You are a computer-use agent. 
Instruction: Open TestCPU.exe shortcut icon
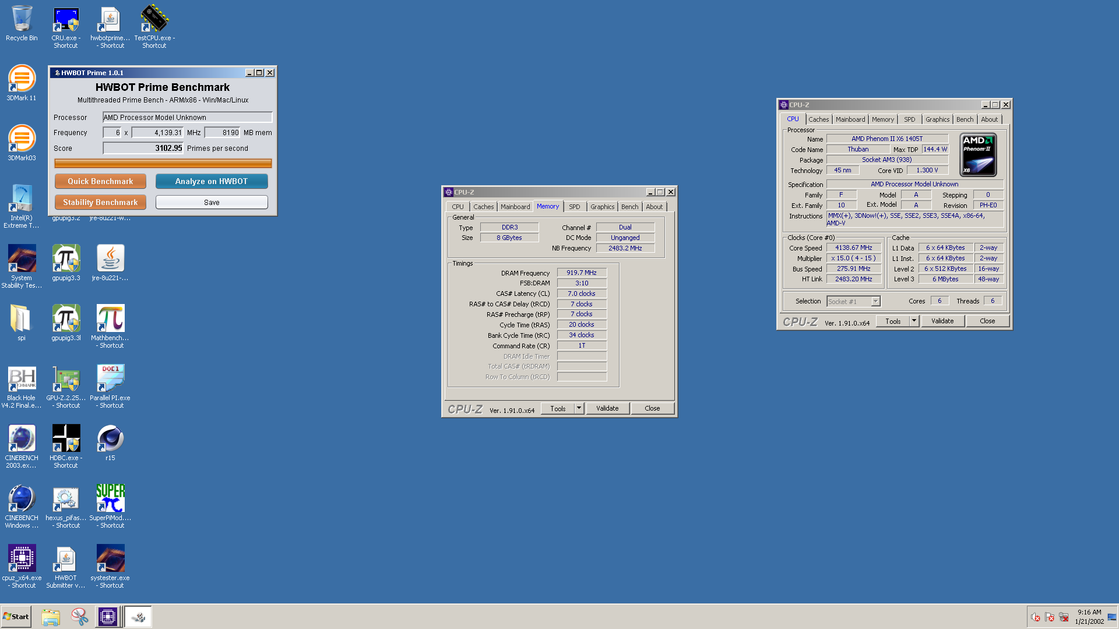(x=154, y=27)
